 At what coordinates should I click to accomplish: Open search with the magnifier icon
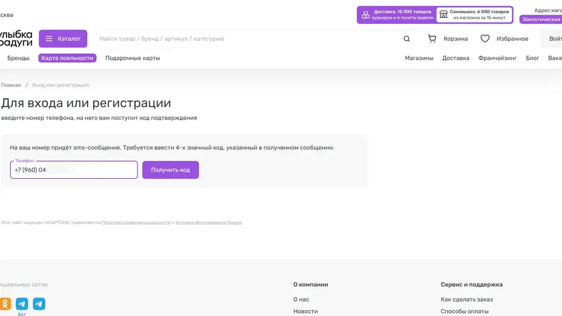tap(406, 38)
